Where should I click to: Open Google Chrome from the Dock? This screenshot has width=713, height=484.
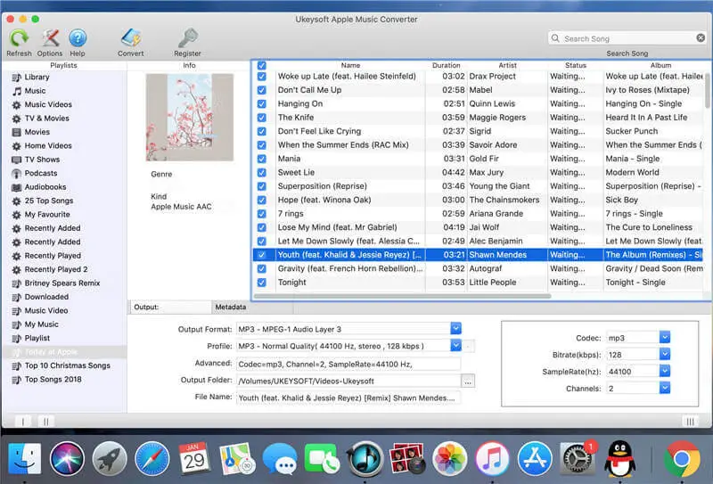point(681,459)
